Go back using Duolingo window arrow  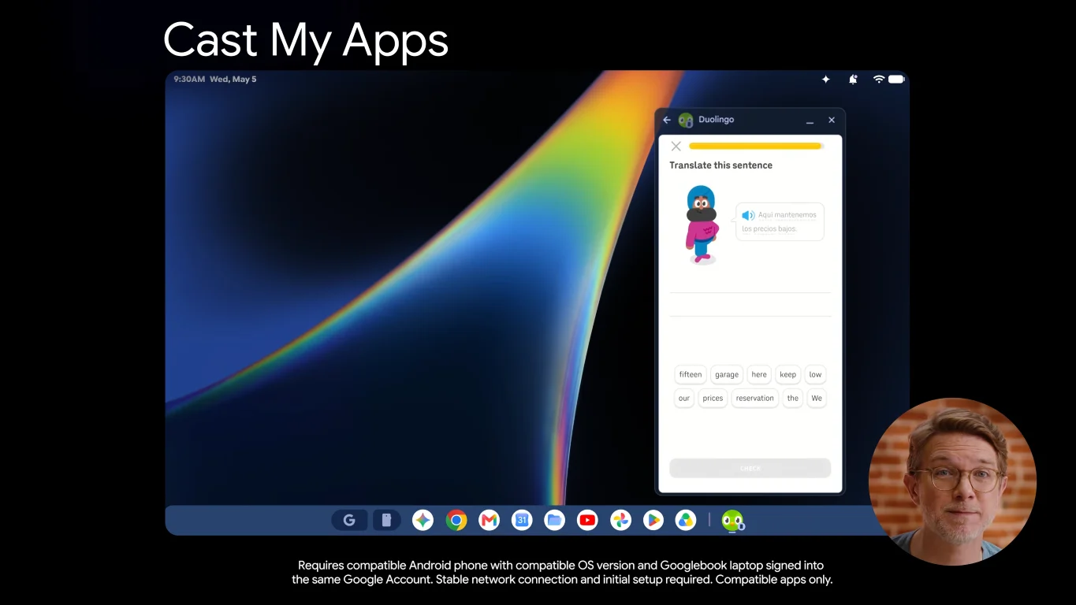667,120
